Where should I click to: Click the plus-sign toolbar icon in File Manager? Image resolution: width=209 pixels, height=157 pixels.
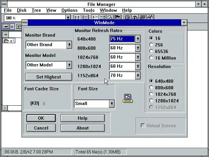[135, 17]
